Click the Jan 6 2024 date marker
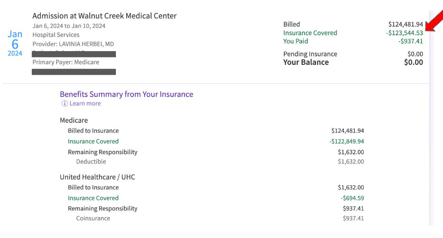The height and width of the screenshot is (238, 443). (15, 43)
